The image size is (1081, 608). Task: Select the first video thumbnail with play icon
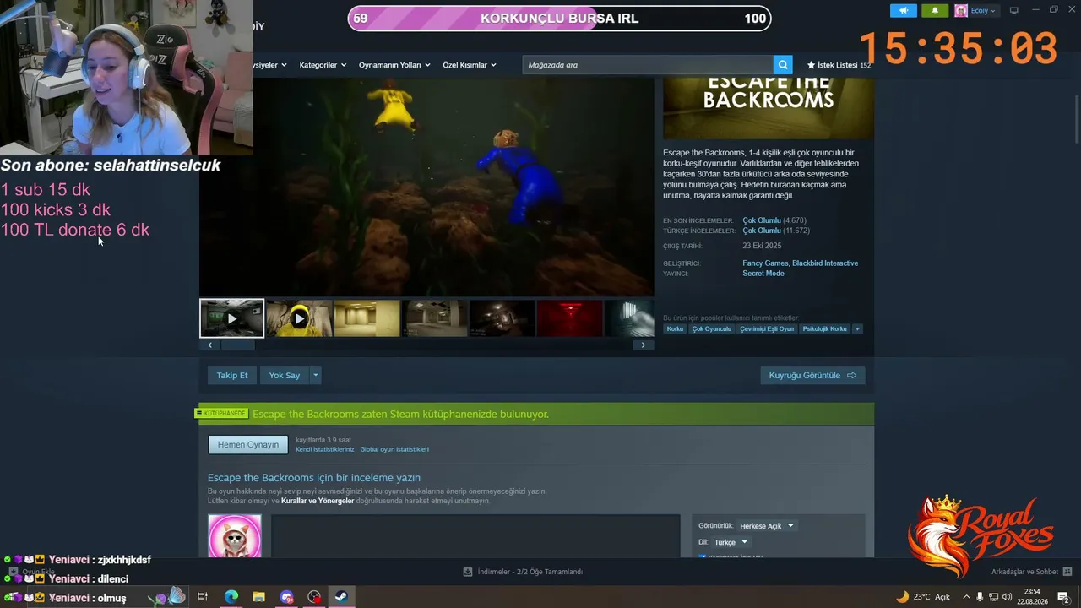click(x=232, y=318)
